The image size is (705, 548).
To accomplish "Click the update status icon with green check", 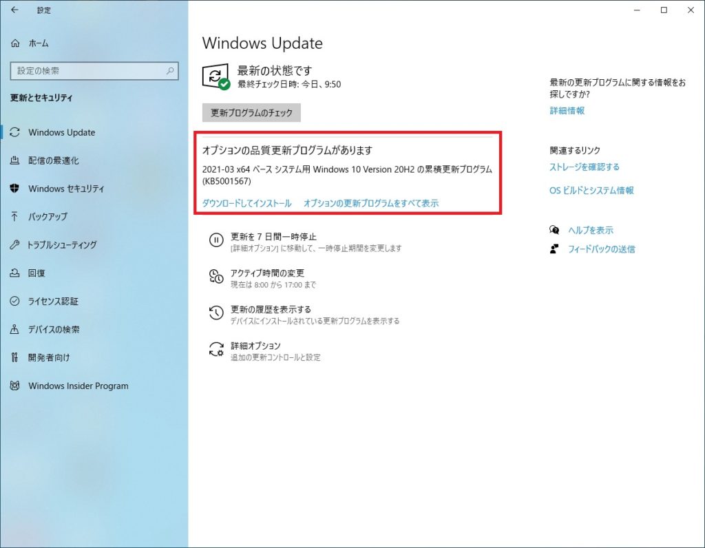I will click(x=216, y=77).
